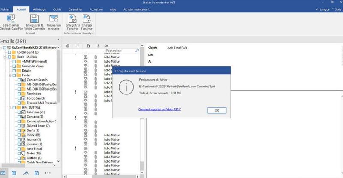Open calendar view in bottom bar
343x178 pixels.
(x=14, y=173)
